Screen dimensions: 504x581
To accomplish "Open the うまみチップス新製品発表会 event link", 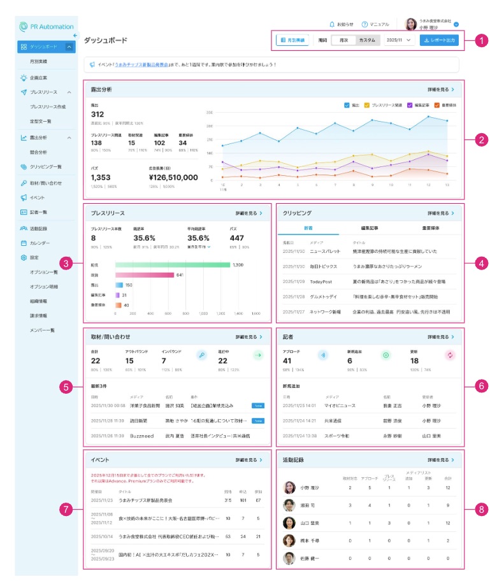I will 146,64.
